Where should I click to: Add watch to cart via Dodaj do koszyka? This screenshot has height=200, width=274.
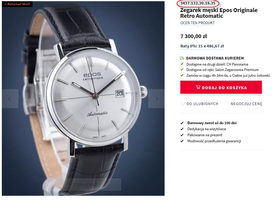(221, 87)
